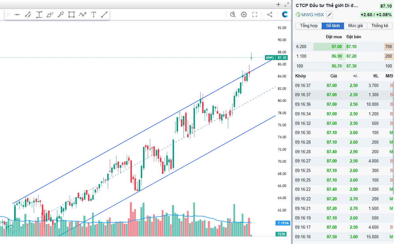Toggle fullscreen chart mode
Screen dimensions: 394x244
pos(254,14)
